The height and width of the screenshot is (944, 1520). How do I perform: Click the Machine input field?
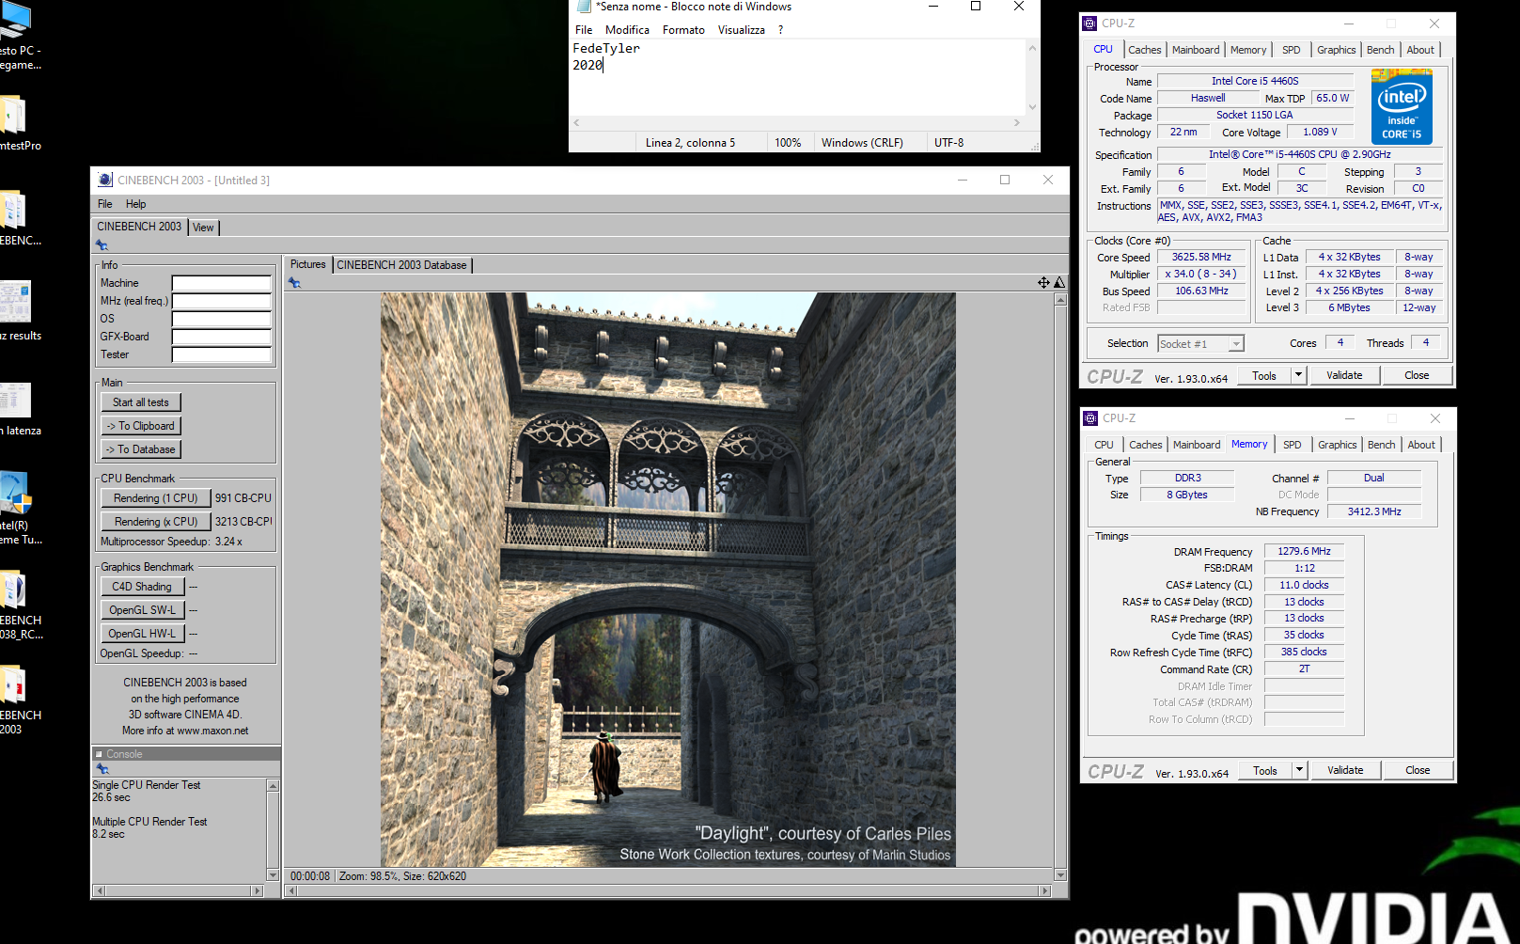(222, 283)
